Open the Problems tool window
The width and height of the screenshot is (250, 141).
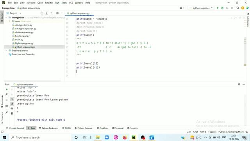pos(102,128)
